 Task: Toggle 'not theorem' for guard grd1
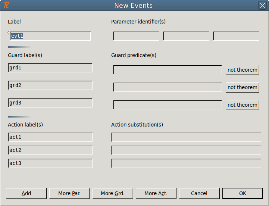[x=242, y=70]
